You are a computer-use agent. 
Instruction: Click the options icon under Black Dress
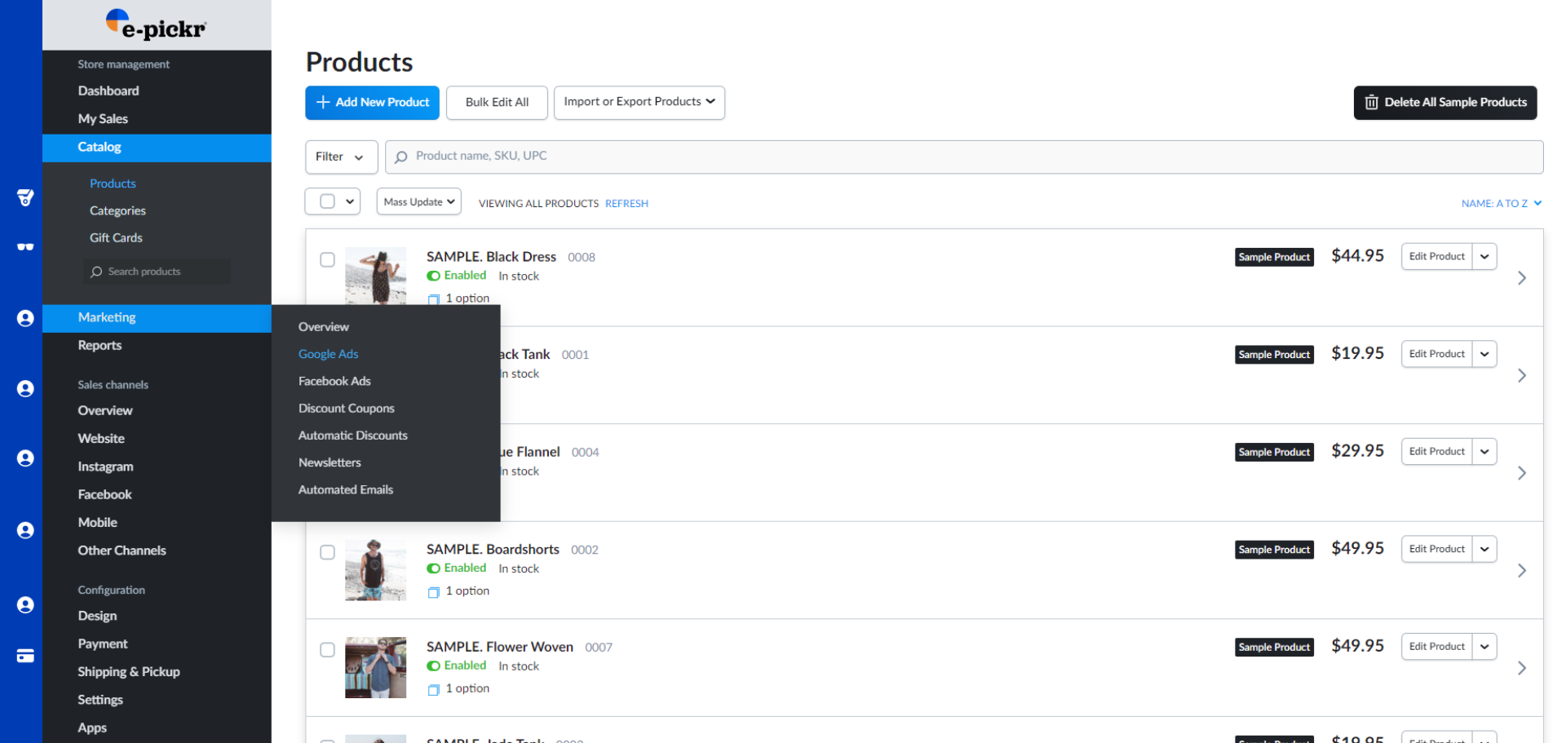434,299
